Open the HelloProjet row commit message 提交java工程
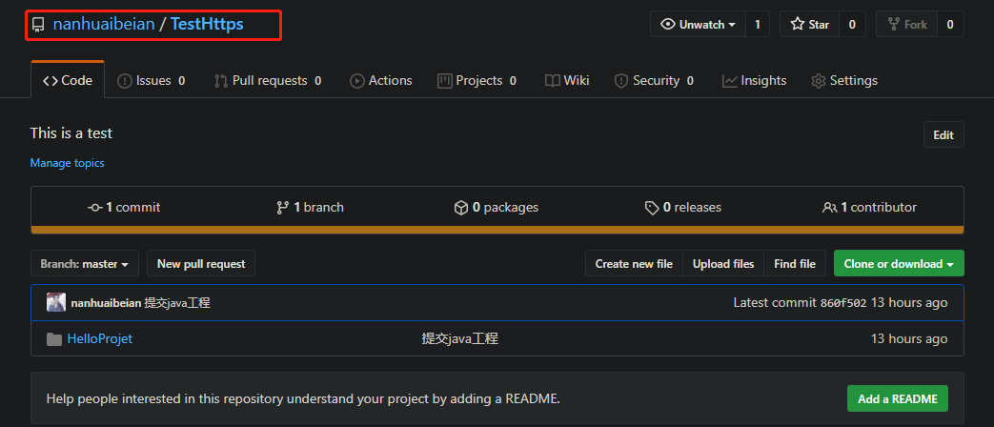 pos(459,339)
